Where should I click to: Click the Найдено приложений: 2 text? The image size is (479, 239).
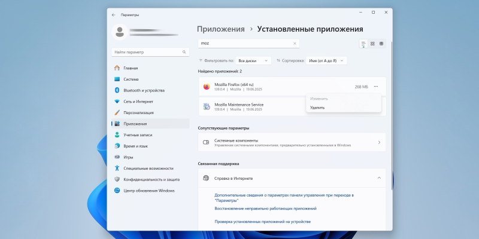pyautogui.click(x=220, y=71)
